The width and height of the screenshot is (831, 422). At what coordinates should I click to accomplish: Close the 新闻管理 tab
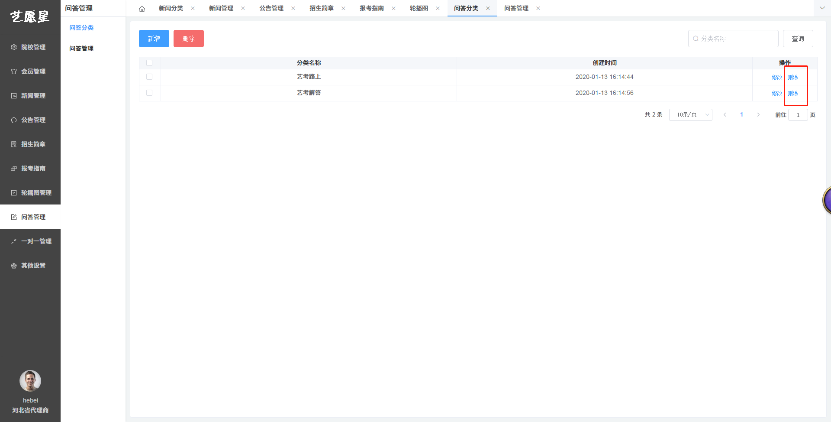pyautogui.click(x=243, y=8)
